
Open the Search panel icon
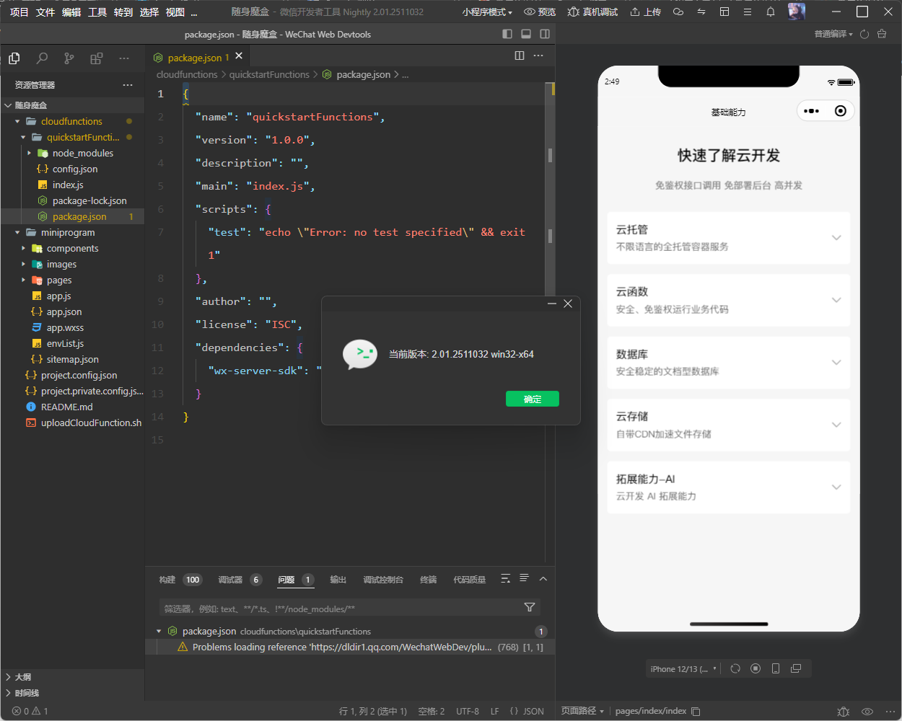point(42,58)
